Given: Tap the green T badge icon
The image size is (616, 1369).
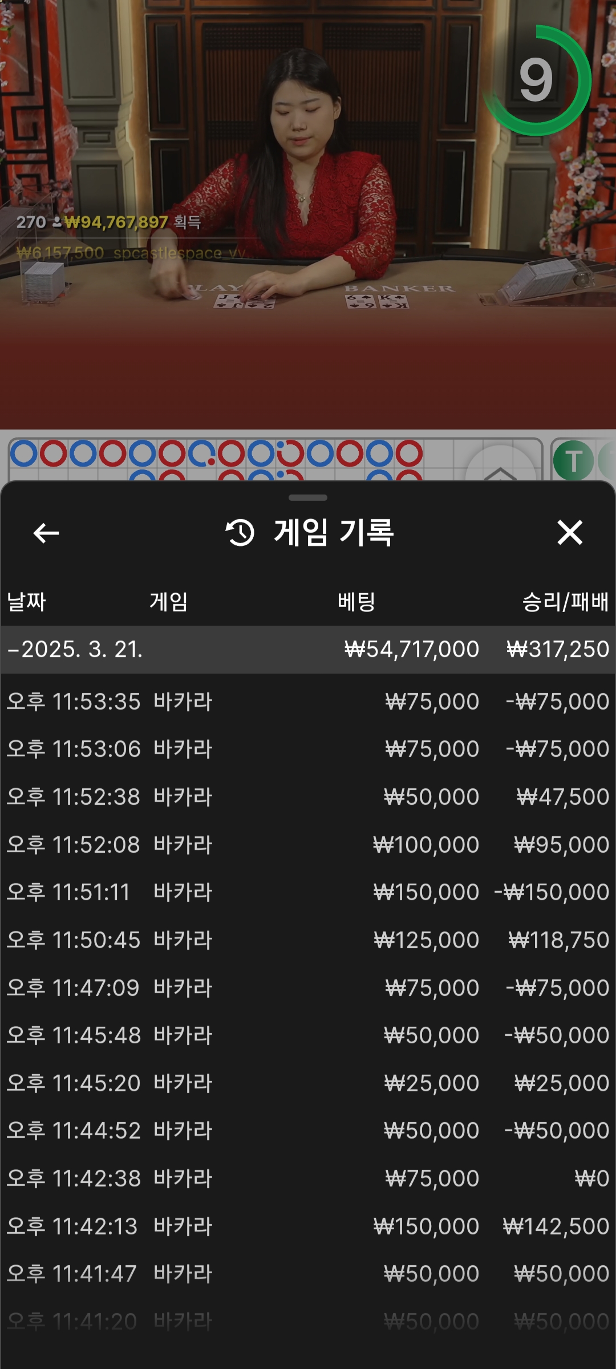Looking at the screenshot, I should pos(573,460).
